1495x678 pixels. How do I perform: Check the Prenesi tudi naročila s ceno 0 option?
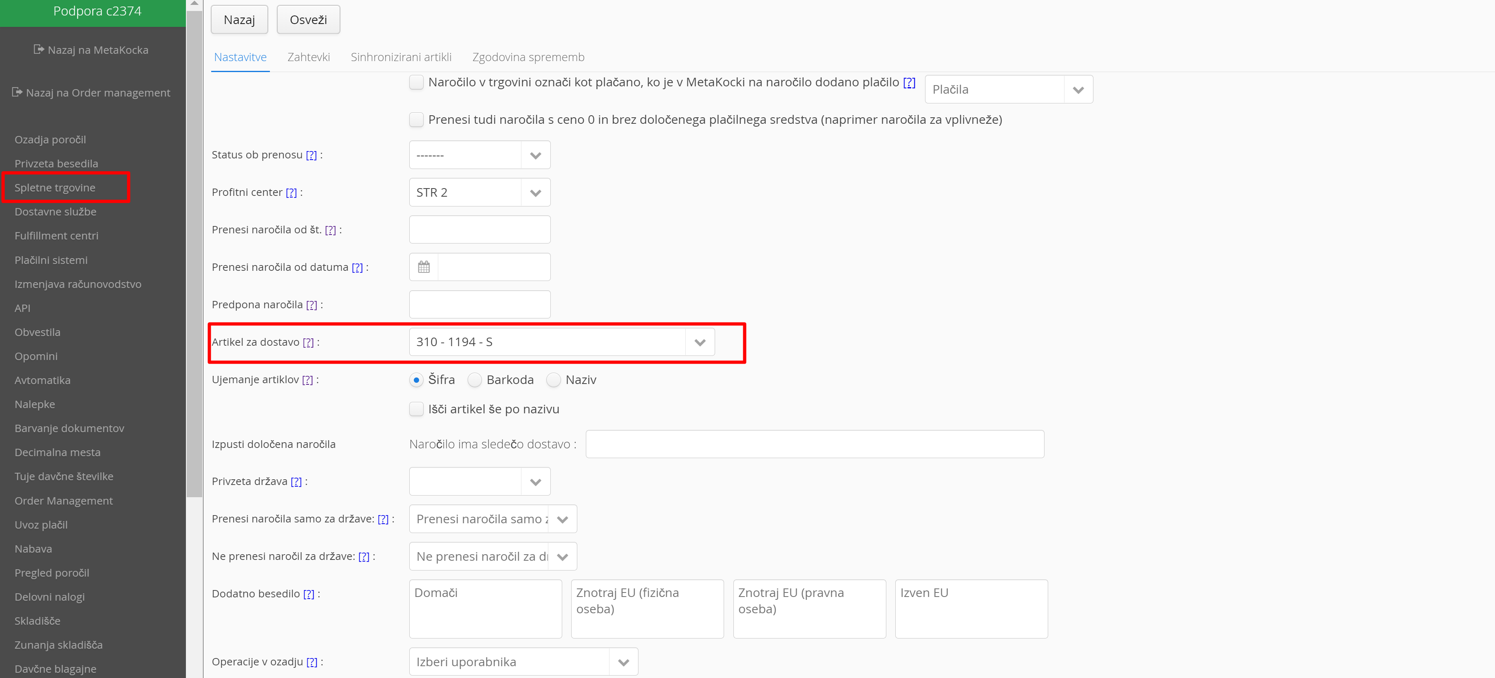point(416,120)
